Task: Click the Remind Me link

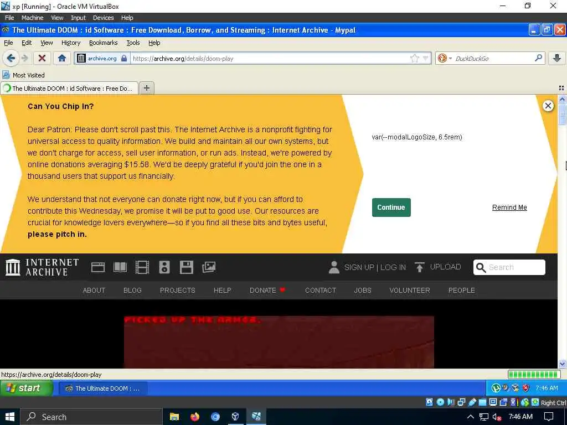Action: [x=509, y=207]
